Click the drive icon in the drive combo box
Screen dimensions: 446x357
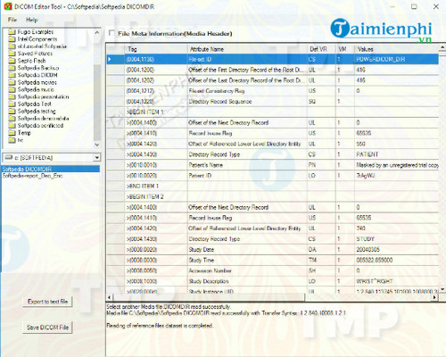click(9, 157)
